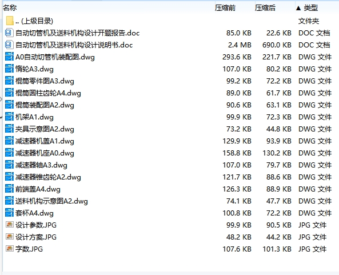Viewport: 339px width, 275px height.
Task: Click DWG icon of 送料机构示意图A2.dwg
Action: (9, 201)
